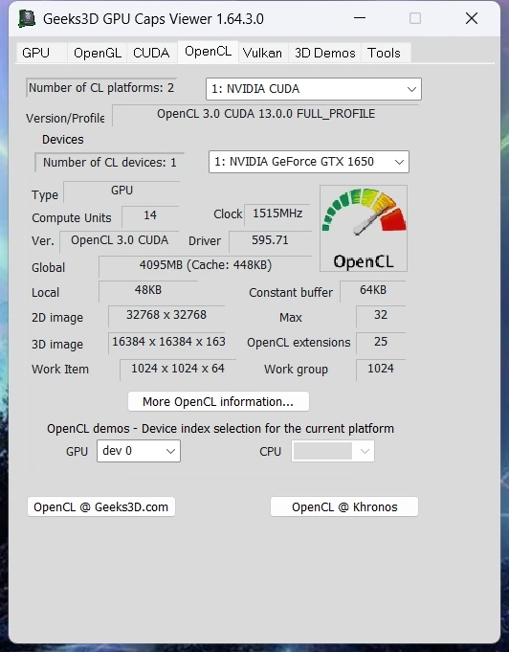Select the OpenCL tab
The image size is (509, 652).
[x=209, y=52]
